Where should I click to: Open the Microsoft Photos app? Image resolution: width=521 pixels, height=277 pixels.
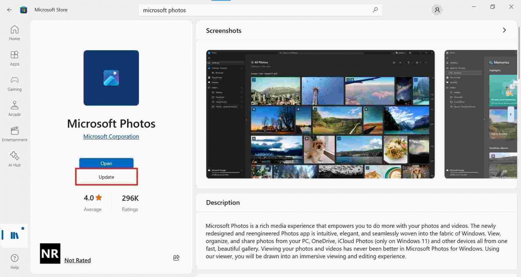106,163
